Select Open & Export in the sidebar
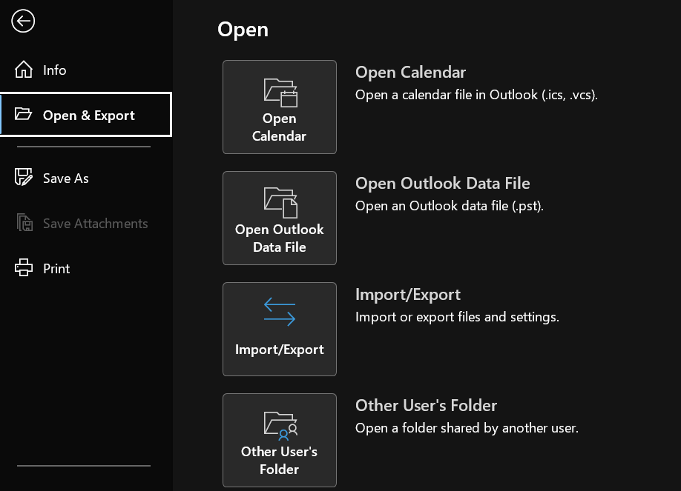Screen dimensions: 681x491 click(86, 115)
